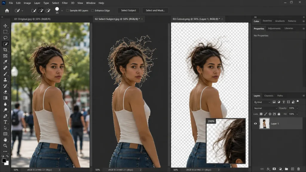Open the Kind filter dropdown

pyautogui.click(x=262, y=102)
